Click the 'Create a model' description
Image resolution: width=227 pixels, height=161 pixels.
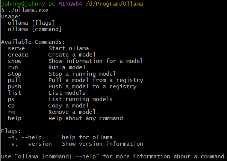click(72, 55)
